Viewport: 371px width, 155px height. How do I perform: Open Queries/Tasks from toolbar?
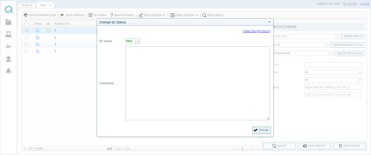click(122, 15)
